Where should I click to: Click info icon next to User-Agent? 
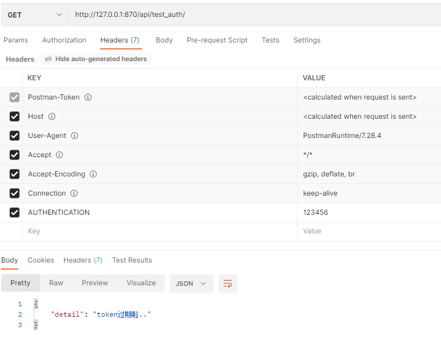[x=75, y=136]
